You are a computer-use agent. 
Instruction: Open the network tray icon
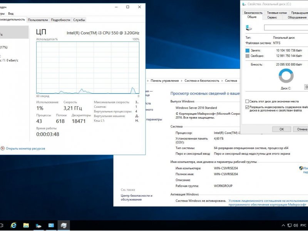tap(290, 225)
